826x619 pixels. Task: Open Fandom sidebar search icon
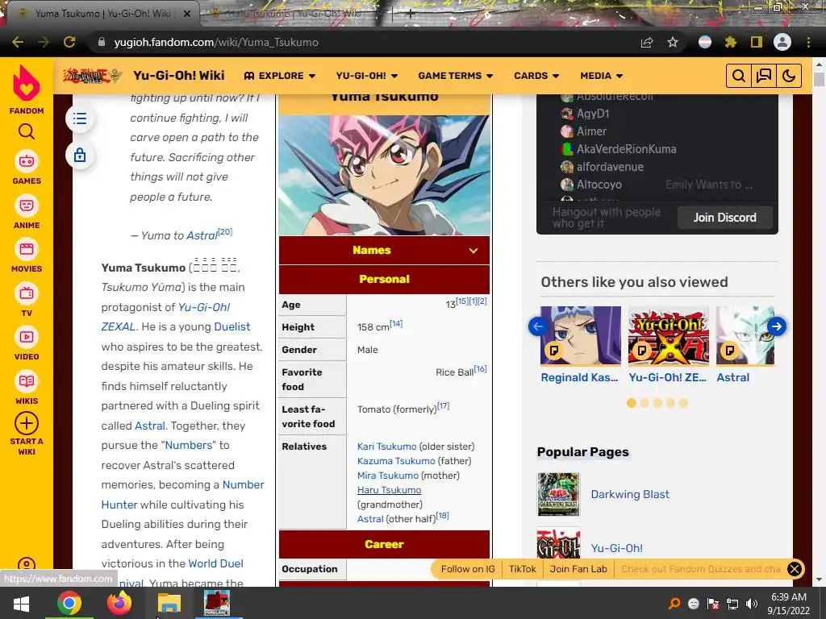point(27,131)
